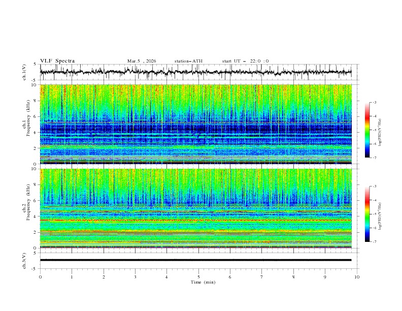Click the 'Time (min)' axis title
Image resolution: width=402 pixels, height=311 pixels.
[x=203, y=282]
